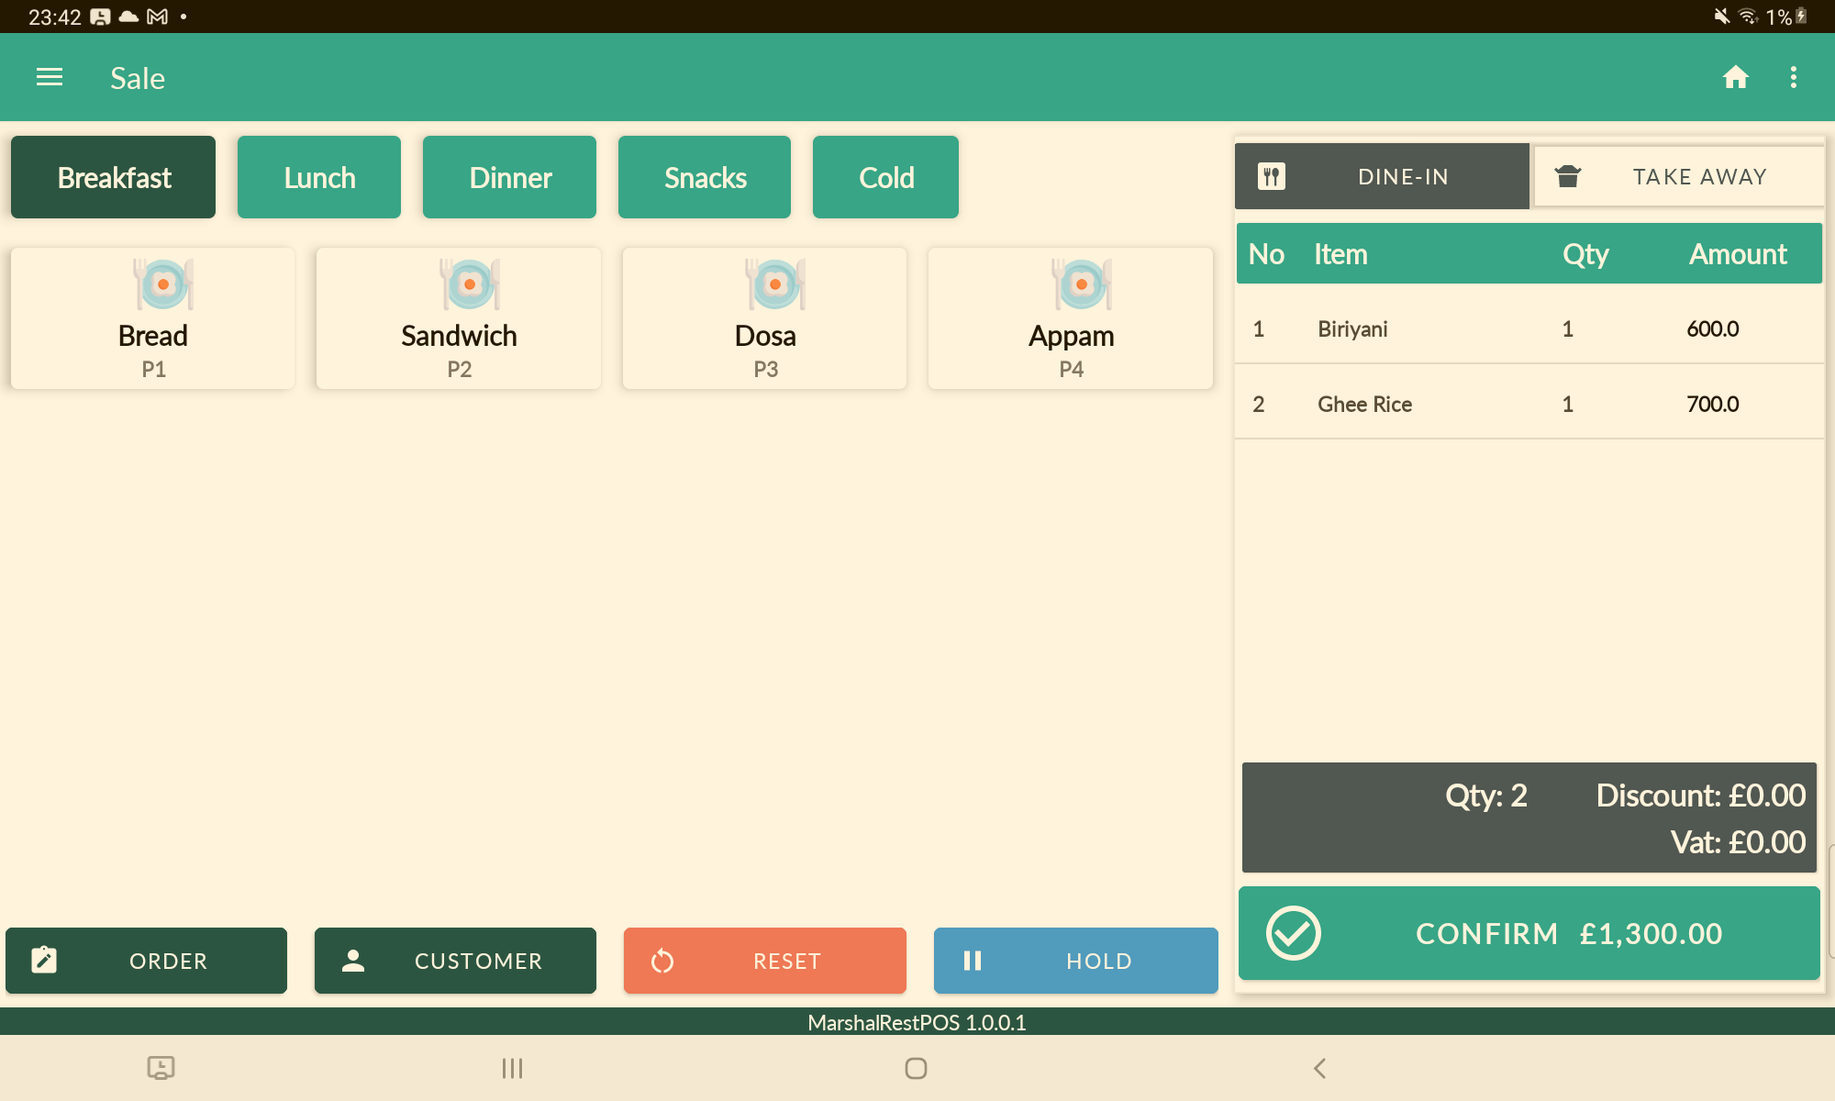Click the pause icon on the HOLD button

[973, 960]
